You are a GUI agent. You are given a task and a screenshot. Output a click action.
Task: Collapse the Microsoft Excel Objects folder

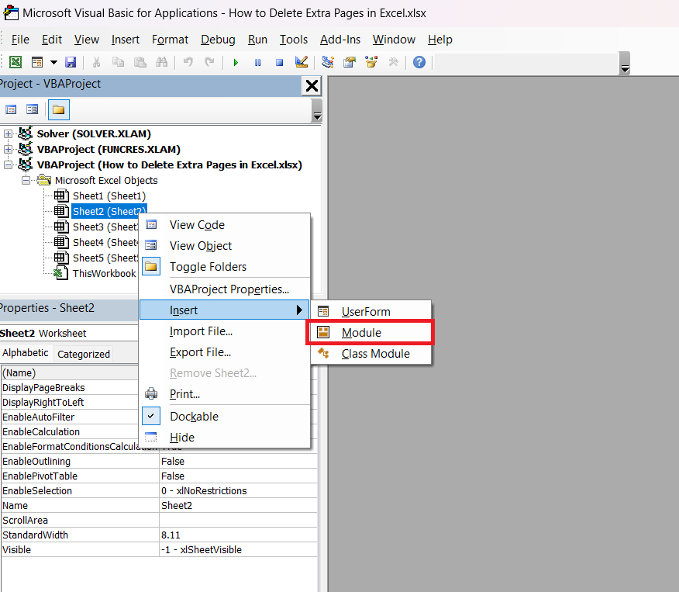[26, 180]
